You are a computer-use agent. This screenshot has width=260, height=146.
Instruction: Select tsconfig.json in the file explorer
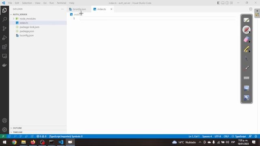(x=26, y=35)
